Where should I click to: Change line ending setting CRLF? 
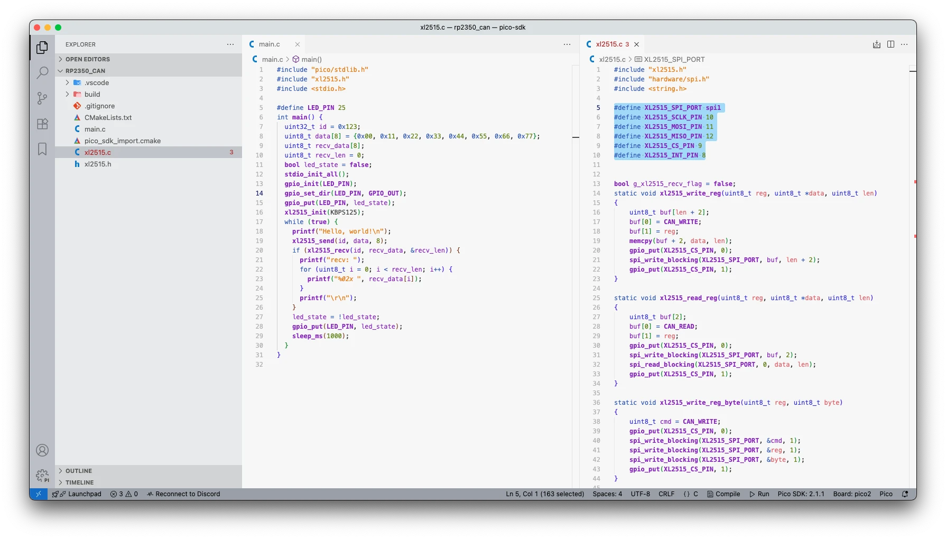tap(666, 494)
